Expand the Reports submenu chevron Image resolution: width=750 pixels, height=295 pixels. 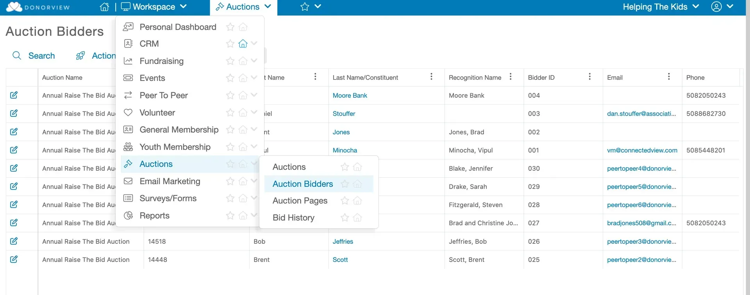pos(254,215)
